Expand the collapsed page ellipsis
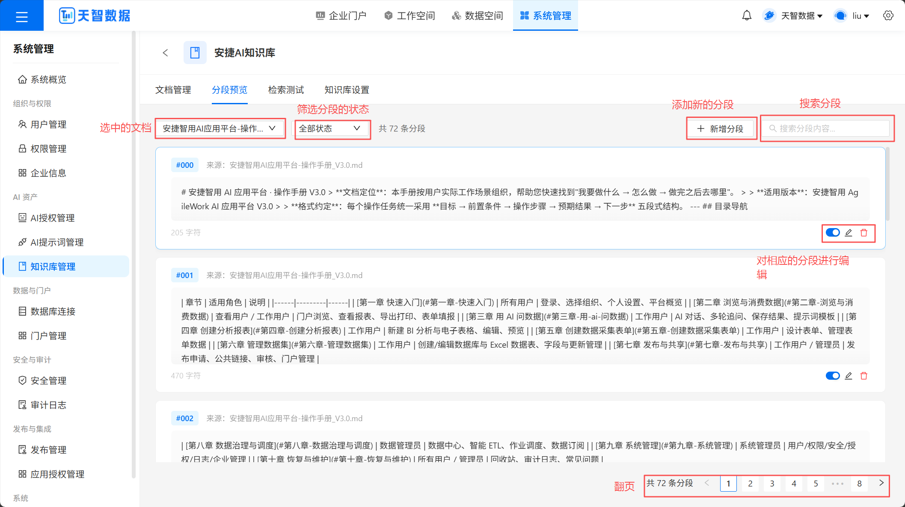The height and width of the screenshot is (507, 905). (x=837, y=484)
